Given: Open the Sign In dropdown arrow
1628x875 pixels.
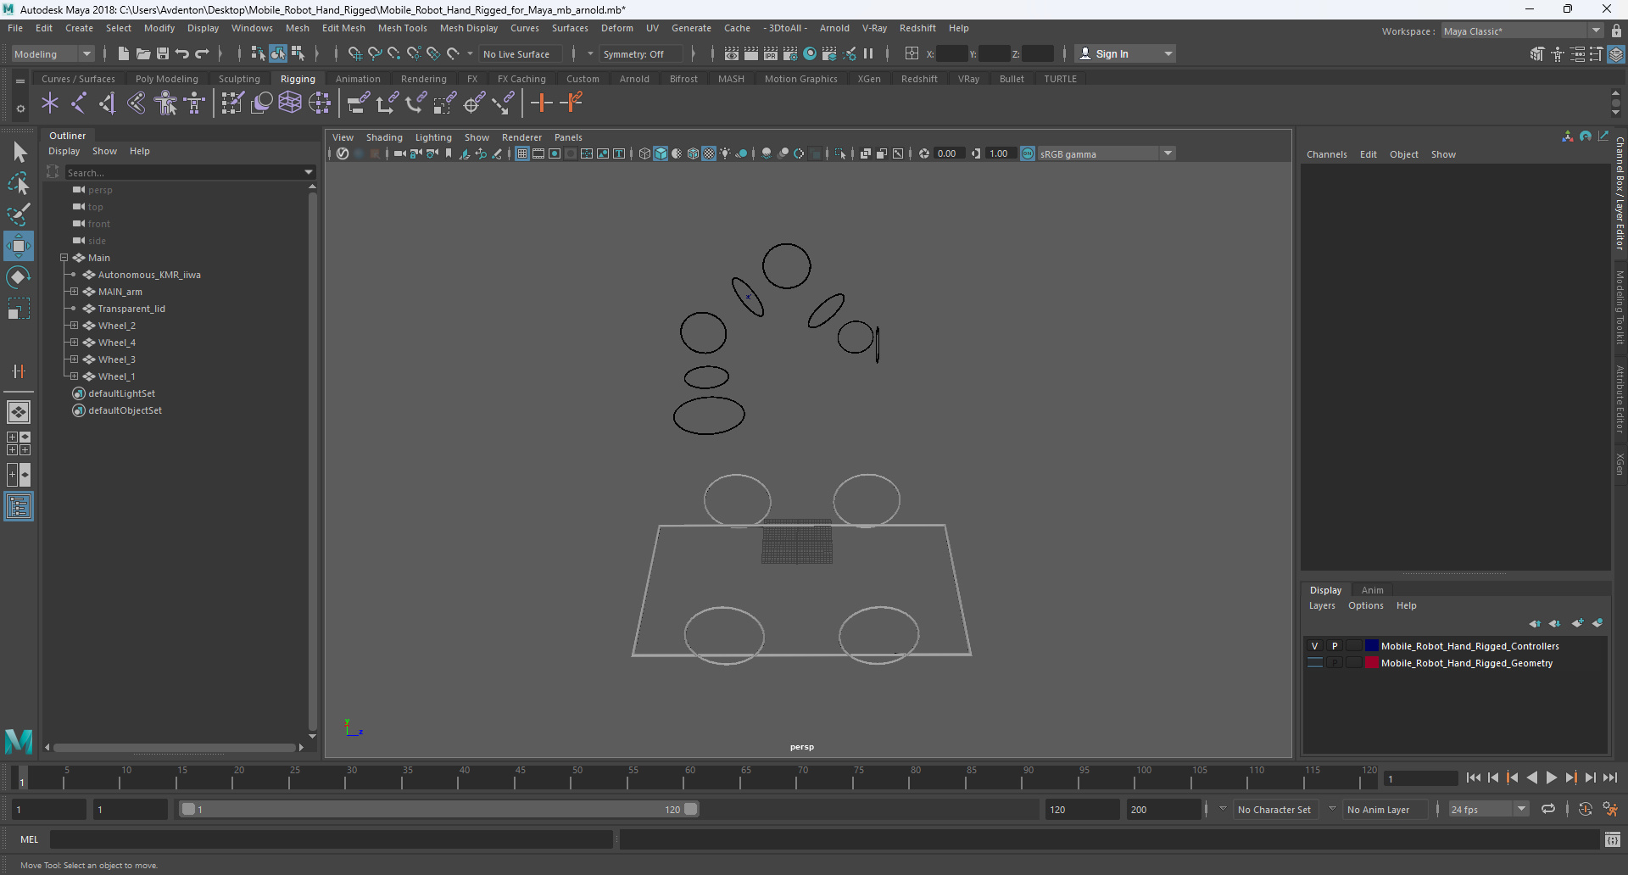Looking at the screenshot, I should pos(1168,53).
